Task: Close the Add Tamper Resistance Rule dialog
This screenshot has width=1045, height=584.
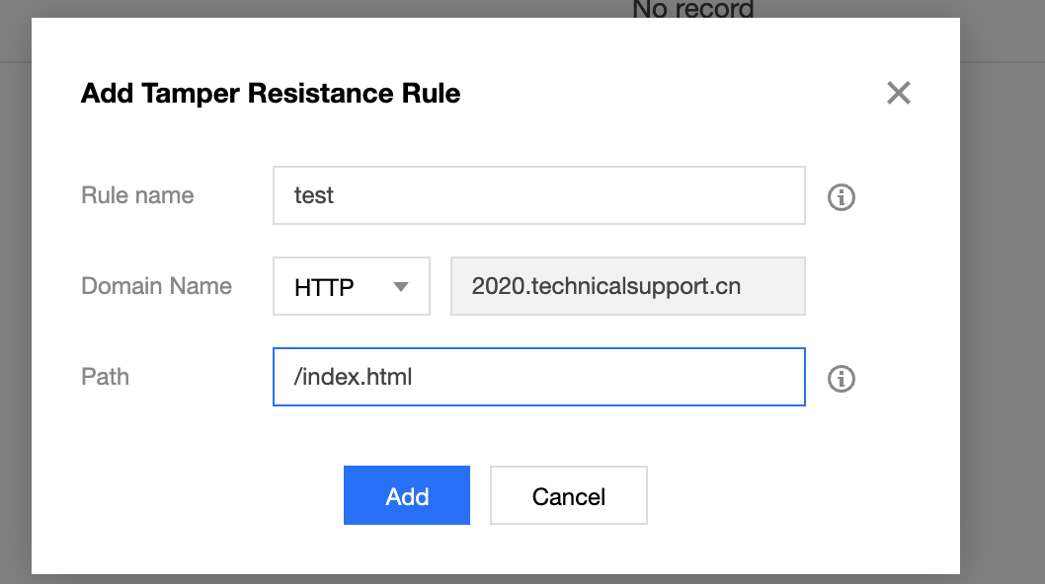Action: click(899, 93)
